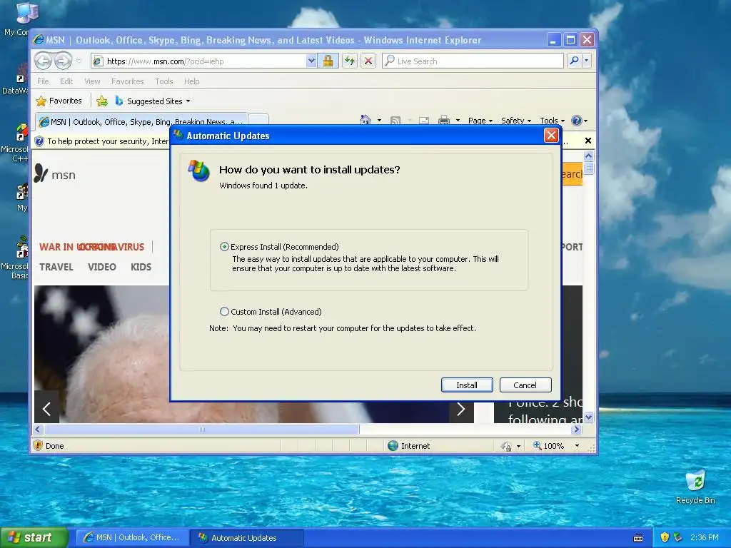Open the Help menu
731x548 pixels.
point(191,81)
